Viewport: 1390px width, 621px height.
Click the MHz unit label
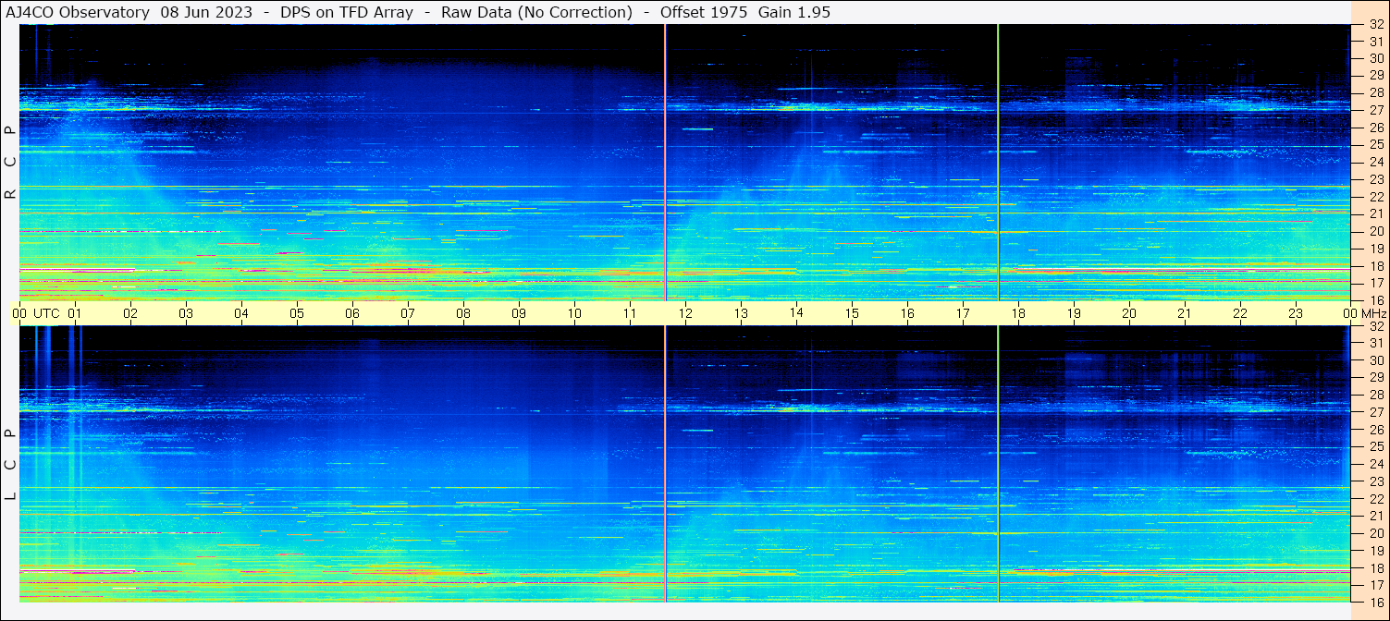tap(1373, 313)
